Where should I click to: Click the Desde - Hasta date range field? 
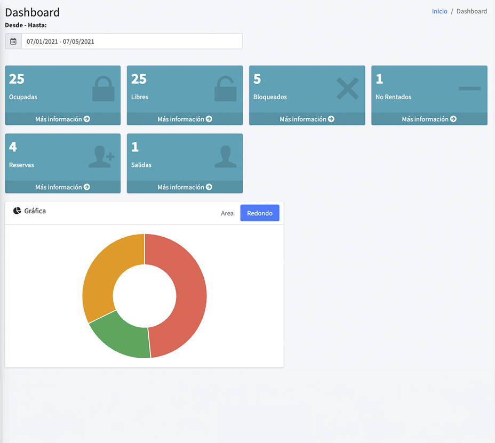(132, 42)
